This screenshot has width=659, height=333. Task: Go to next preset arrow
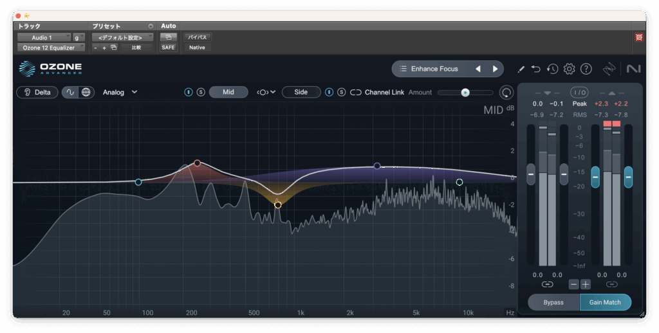click(x=495, y=69)
